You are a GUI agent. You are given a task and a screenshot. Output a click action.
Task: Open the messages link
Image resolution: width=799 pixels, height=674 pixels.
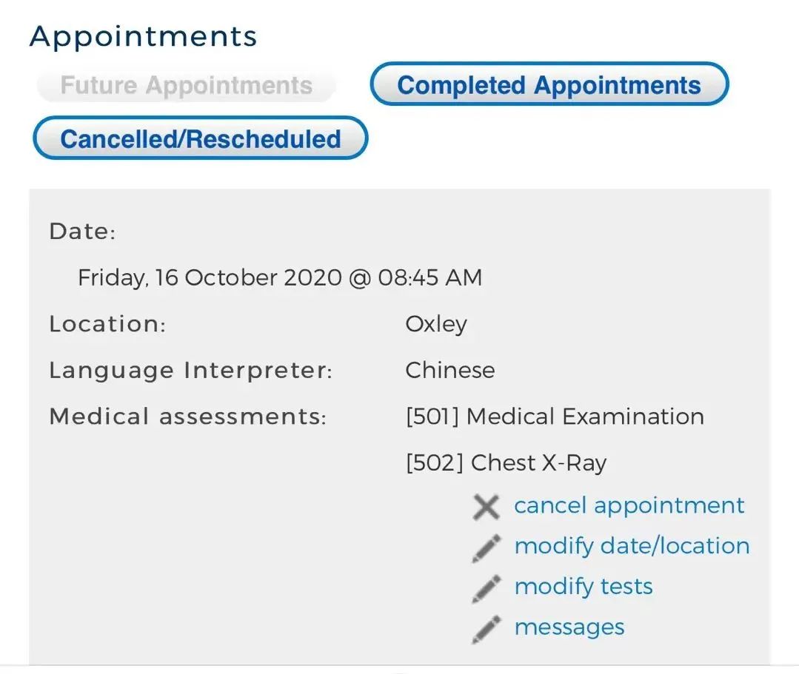(x=569, y=627)
